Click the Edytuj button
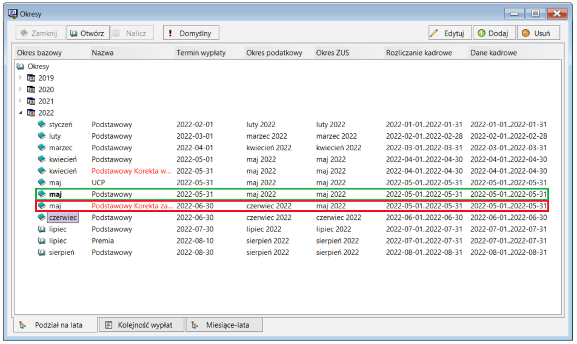 pyautogui.click(x=450, y=33)
